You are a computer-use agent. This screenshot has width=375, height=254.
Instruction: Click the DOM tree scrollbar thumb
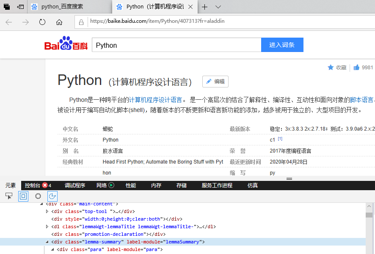[x=369, y=215]
